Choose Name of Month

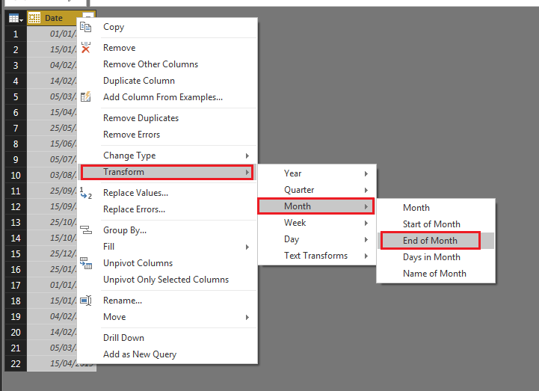(x=436, y=274)
